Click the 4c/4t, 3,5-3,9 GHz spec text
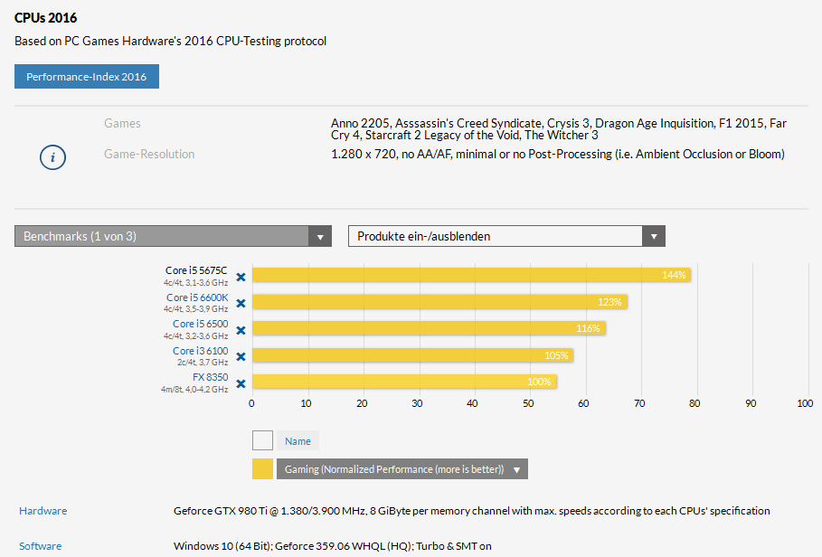Screen dimensions: 822x557 click(195, 309)
